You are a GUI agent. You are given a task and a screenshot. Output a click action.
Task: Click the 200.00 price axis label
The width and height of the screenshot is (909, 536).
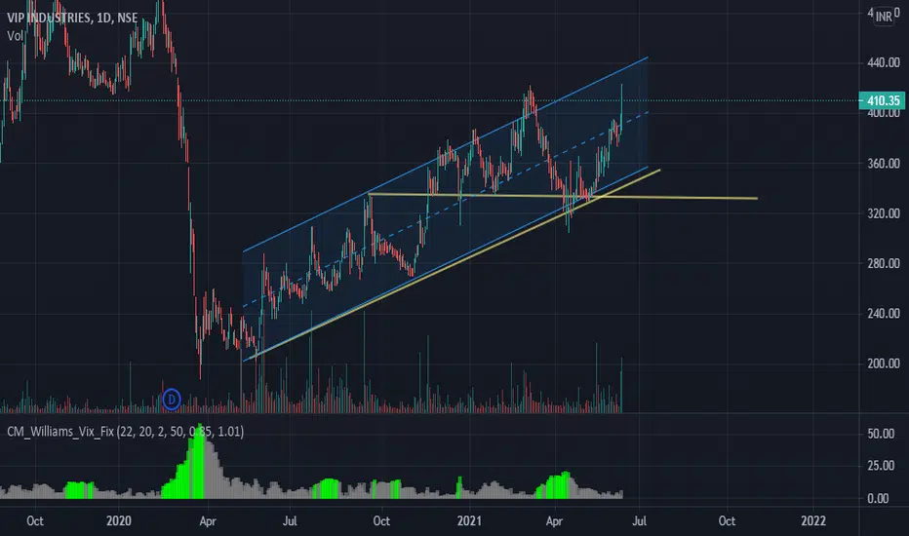[x=884, y=364]
